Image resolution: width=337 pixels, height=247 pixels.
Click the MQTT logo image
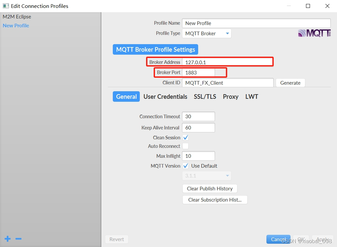pyautogui.click(x=314, y=33)
